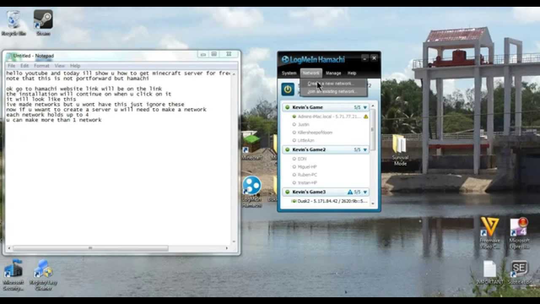Click the blue alert icon on Kevin's Game3
The height and width of the screenshot is (304, 540).
pyautogui.click(x=350, y=192)
